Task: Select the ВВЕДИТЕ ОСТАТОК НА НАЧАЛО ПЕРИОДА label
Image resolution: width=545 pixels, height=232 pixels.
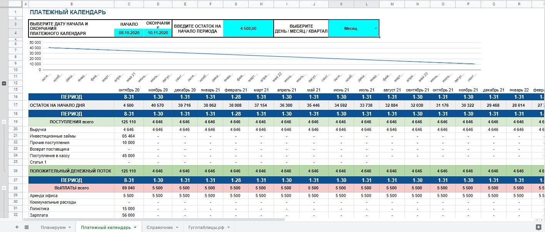Action: tap(198, 28)
